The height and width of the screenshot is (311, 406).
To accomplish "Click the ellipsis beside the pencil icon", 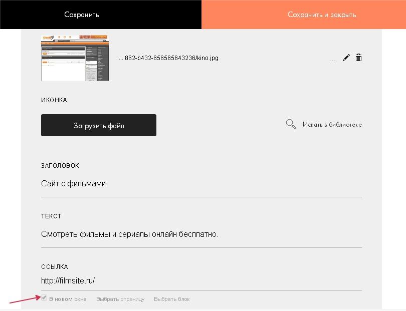I will [x=332, y=59].
